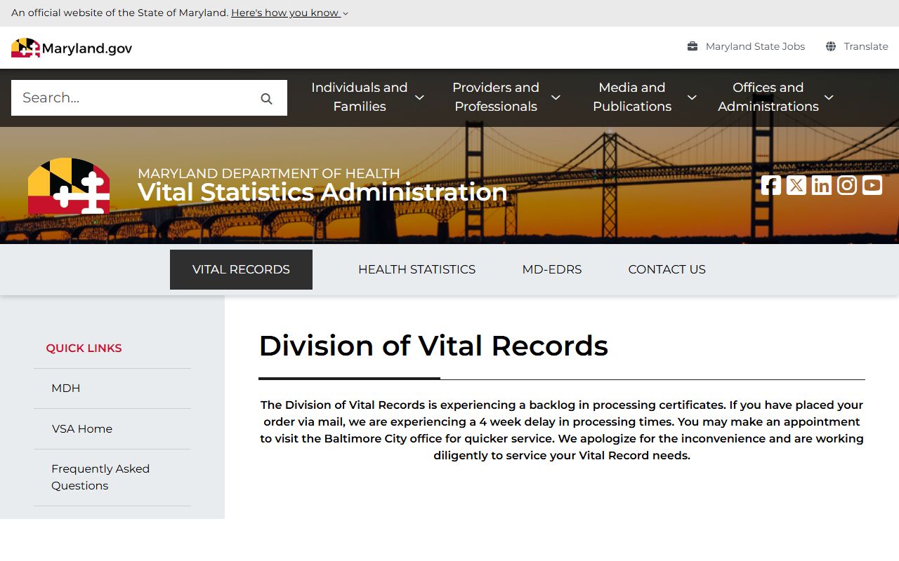899x561 pixels.
Task: Click the globe icon beside Translate
Action: pos(831,46)
